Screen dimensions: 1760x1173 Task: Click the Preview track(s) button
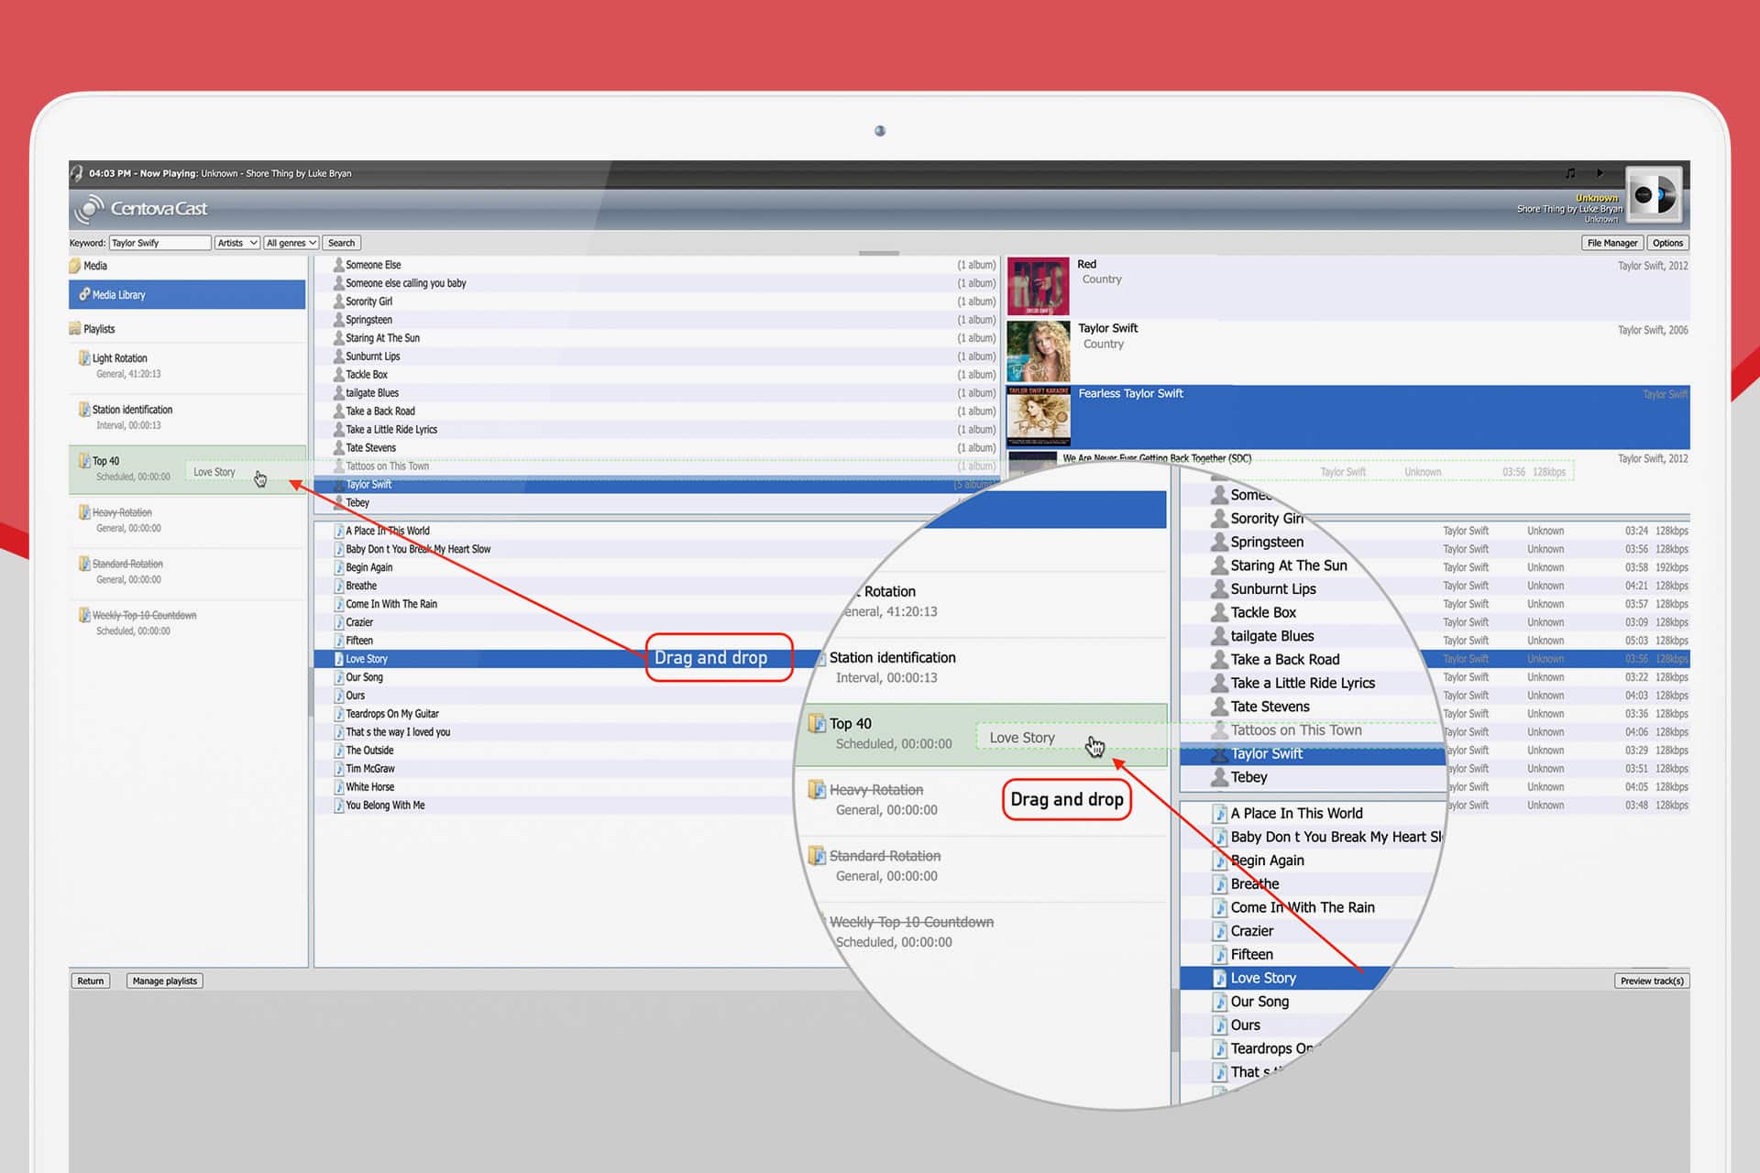(1652, 981)
